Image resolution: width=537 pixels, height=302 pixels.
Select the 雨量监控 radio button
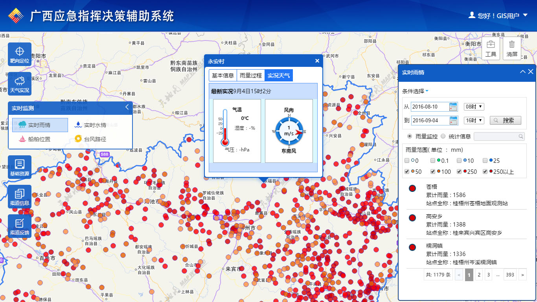pyautogui.click(x=409, y=136)
